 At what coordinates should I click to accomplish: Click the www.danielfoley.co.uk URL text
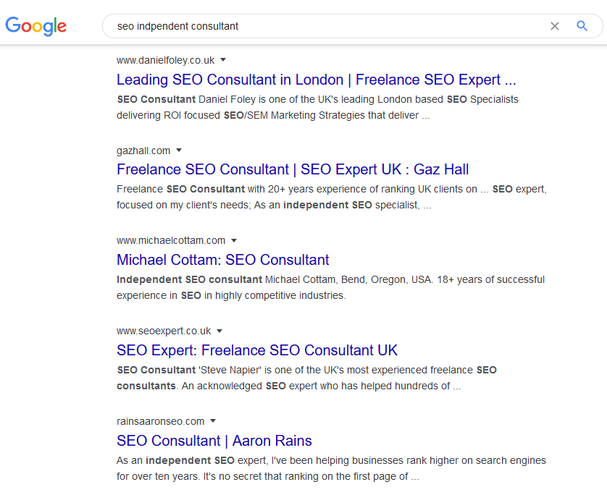(x=165, y=60)
